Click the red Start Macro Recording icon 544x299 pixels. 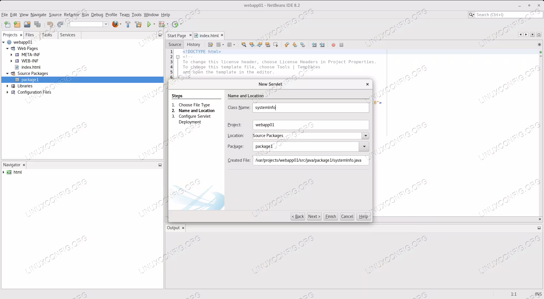tap(333, 45)
